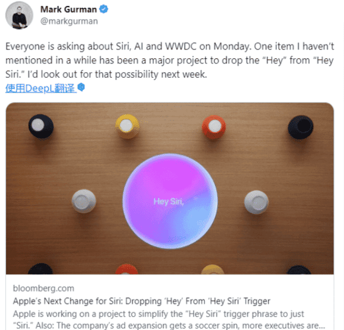Open article titled Apple's Next Change for Siri
Viewport: 344px width, 330px height.
click(141, 301)
